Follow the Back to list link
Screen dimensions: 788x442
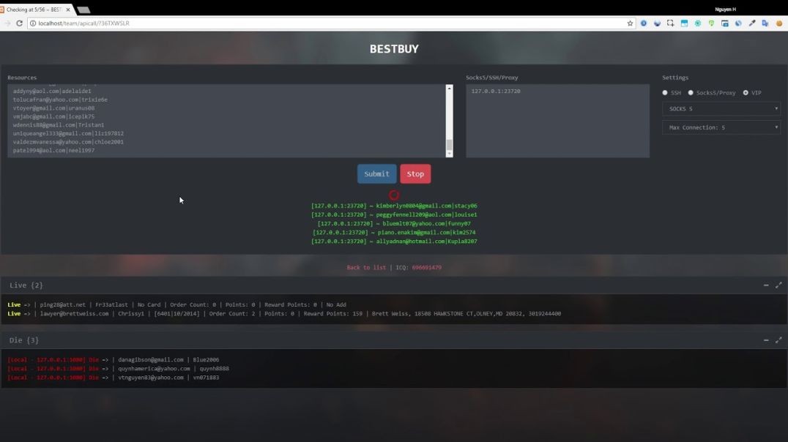pos(366,268)
